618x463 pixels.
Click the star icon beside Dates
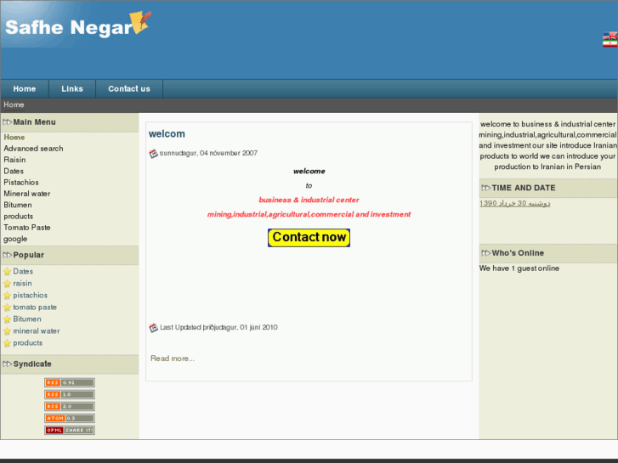(7, 272)
